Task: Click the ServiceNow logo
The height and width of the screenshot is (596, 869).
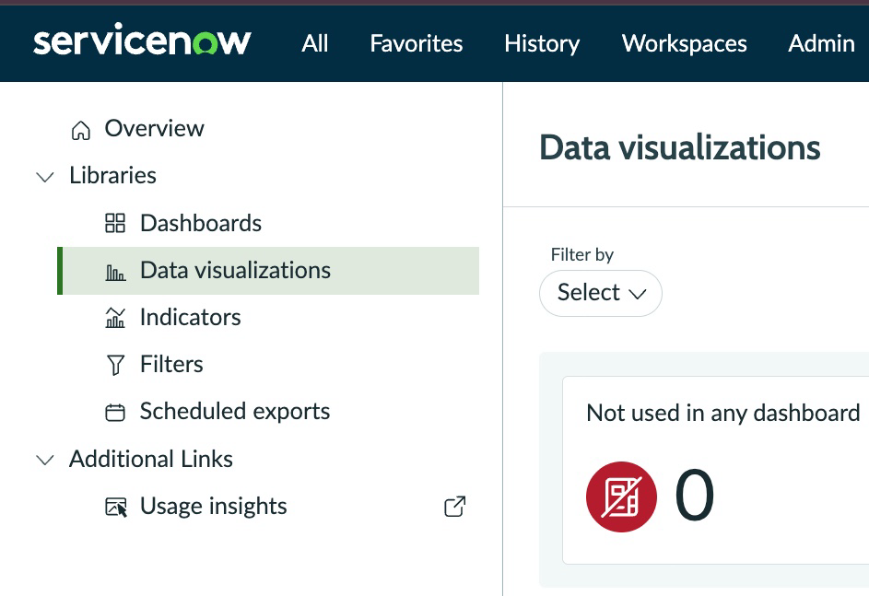Action: pyautogui.click(x=142, y=40)
